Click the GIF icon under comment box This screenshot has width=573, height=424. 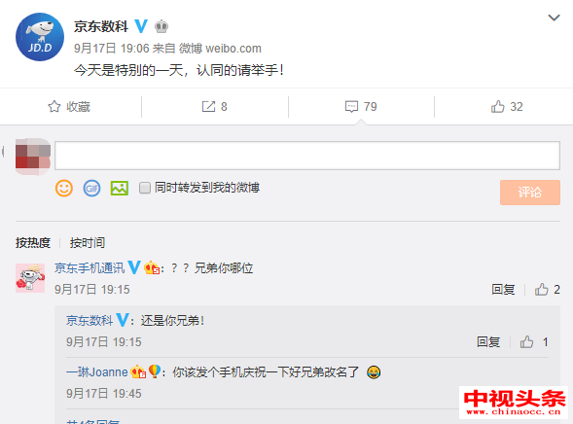coord(91,189)
